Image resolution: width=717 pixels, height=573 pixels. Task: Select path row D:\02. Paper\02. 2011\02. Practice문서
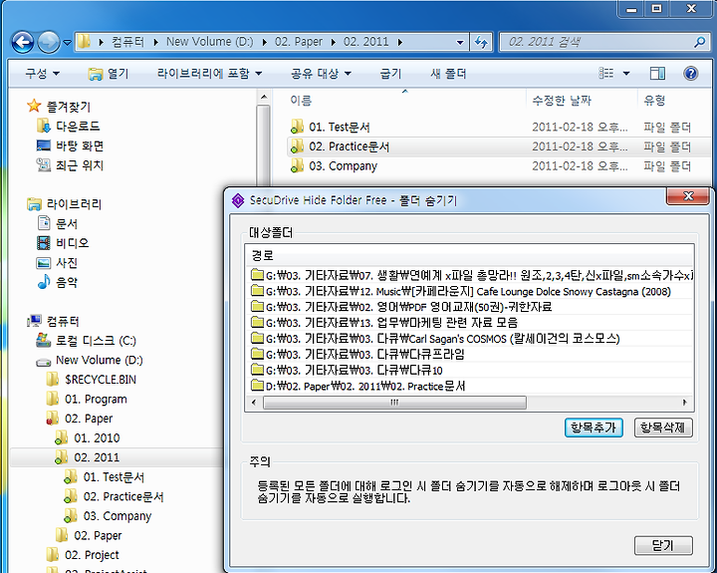coord(470,387)
